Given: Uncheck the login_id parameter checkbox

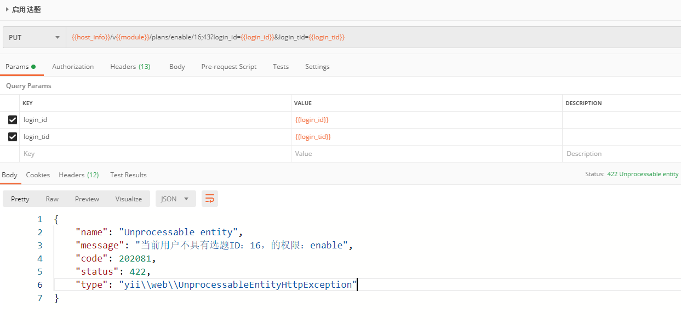Looking at the screenshot, I should [13, 120].
